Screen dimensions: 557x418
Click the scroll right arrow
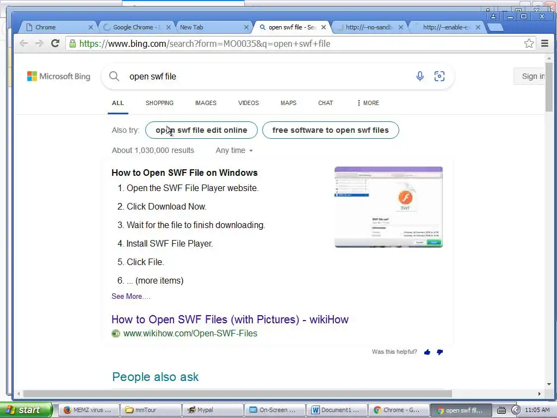pos(539,394)
